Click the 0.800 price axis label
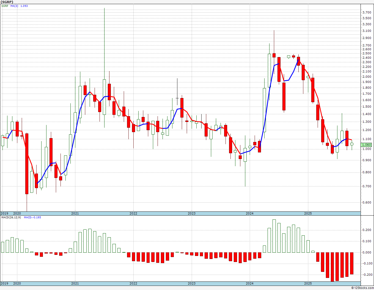The image size is (374, 290). point(367,172)
